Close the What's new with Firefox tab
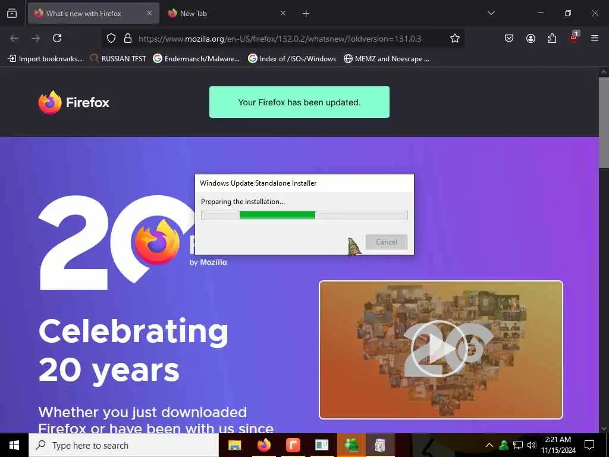This screenshot has height=457, width=609. (149, 13)
